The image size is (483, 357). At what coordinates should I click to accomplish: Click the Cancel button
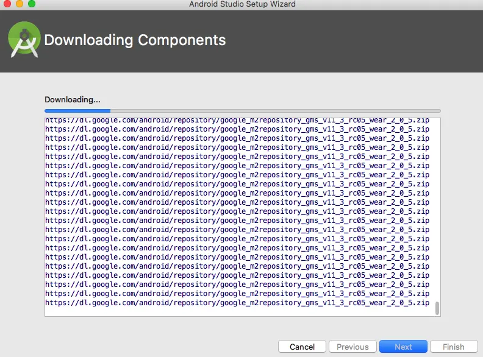302,347
